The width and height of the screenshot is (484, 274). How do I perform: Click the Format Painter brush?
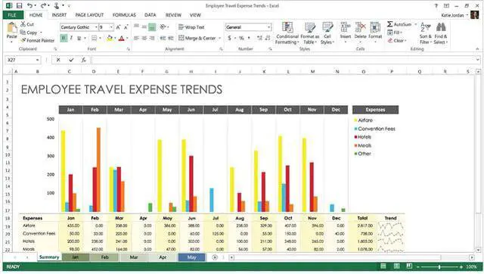[x=37, y=40]
